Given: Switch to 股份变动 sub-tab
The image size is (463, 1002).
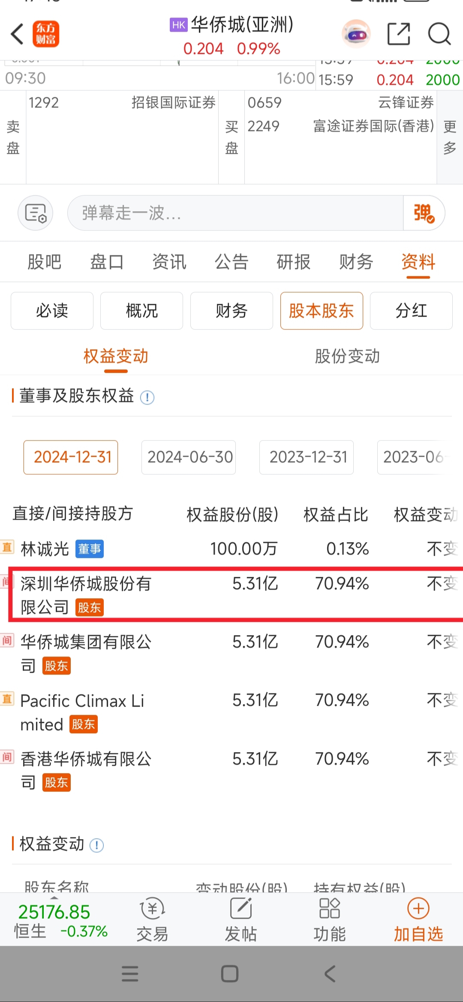Looking at the screenshot, I should [347, 356].
